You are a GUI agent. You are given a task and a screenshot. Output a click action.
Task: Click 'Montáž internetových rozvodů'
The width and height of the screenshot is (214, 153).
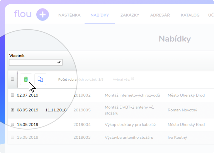tap(132, 95)
